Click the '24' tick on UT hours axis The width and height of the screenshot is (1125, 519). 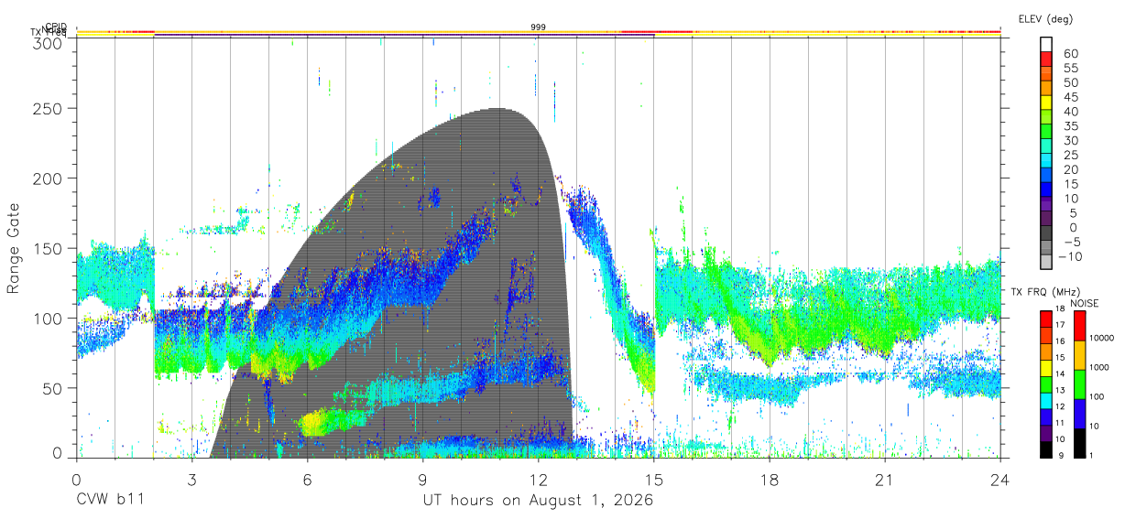tap(1000, 480)
